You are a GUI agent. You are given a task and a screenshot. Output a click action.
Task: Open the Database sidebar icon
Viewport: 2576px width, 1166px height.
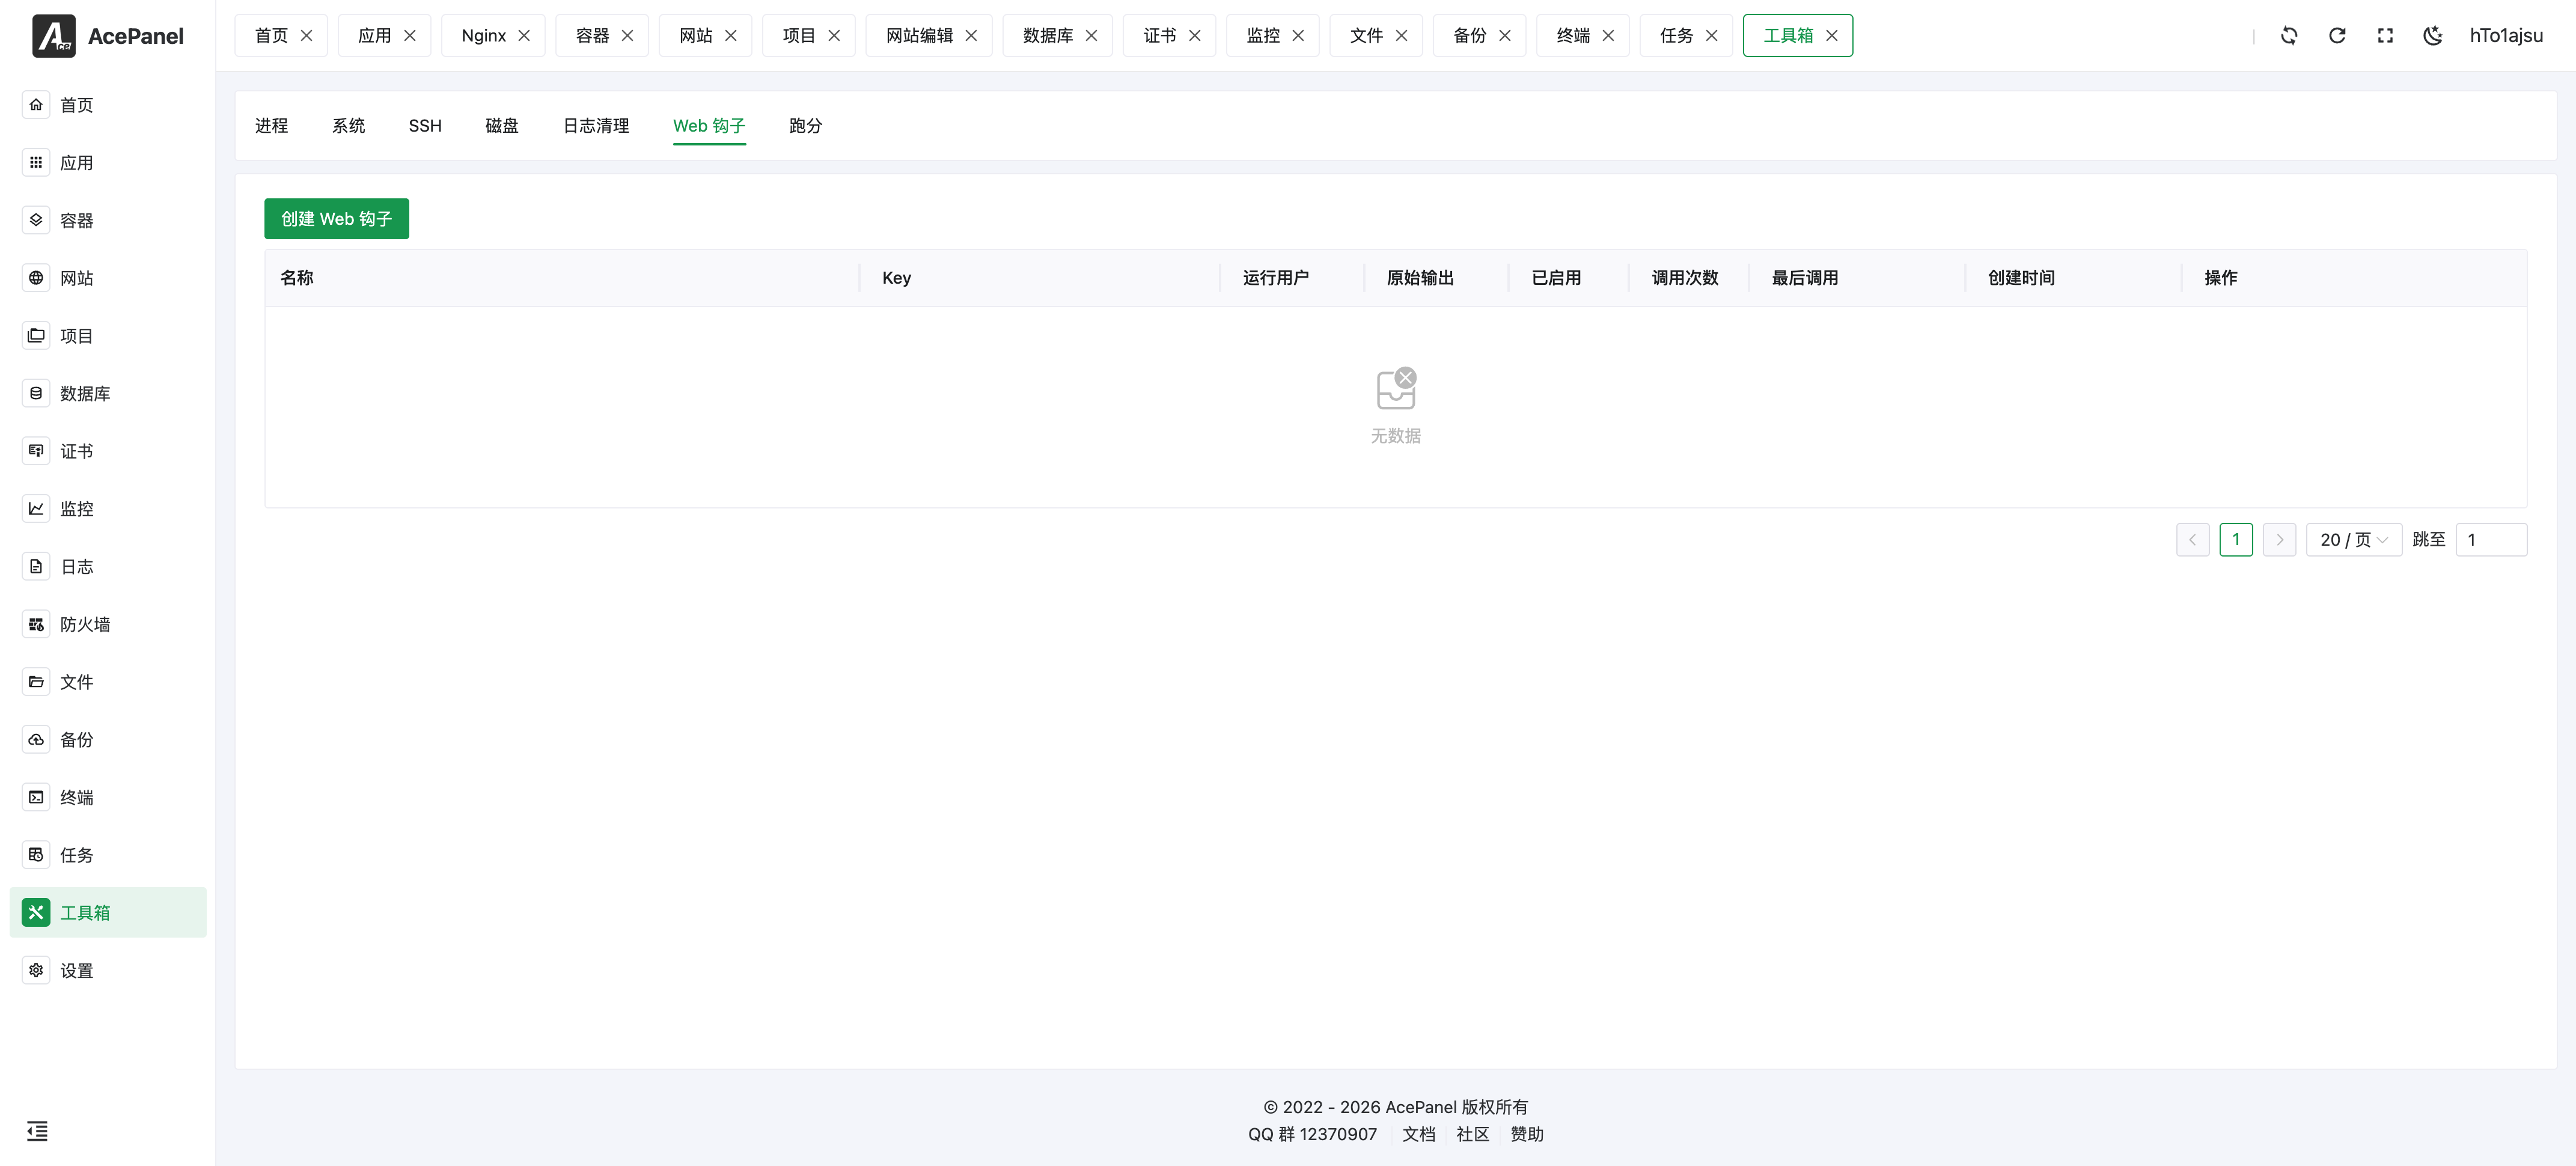point(36,393)
